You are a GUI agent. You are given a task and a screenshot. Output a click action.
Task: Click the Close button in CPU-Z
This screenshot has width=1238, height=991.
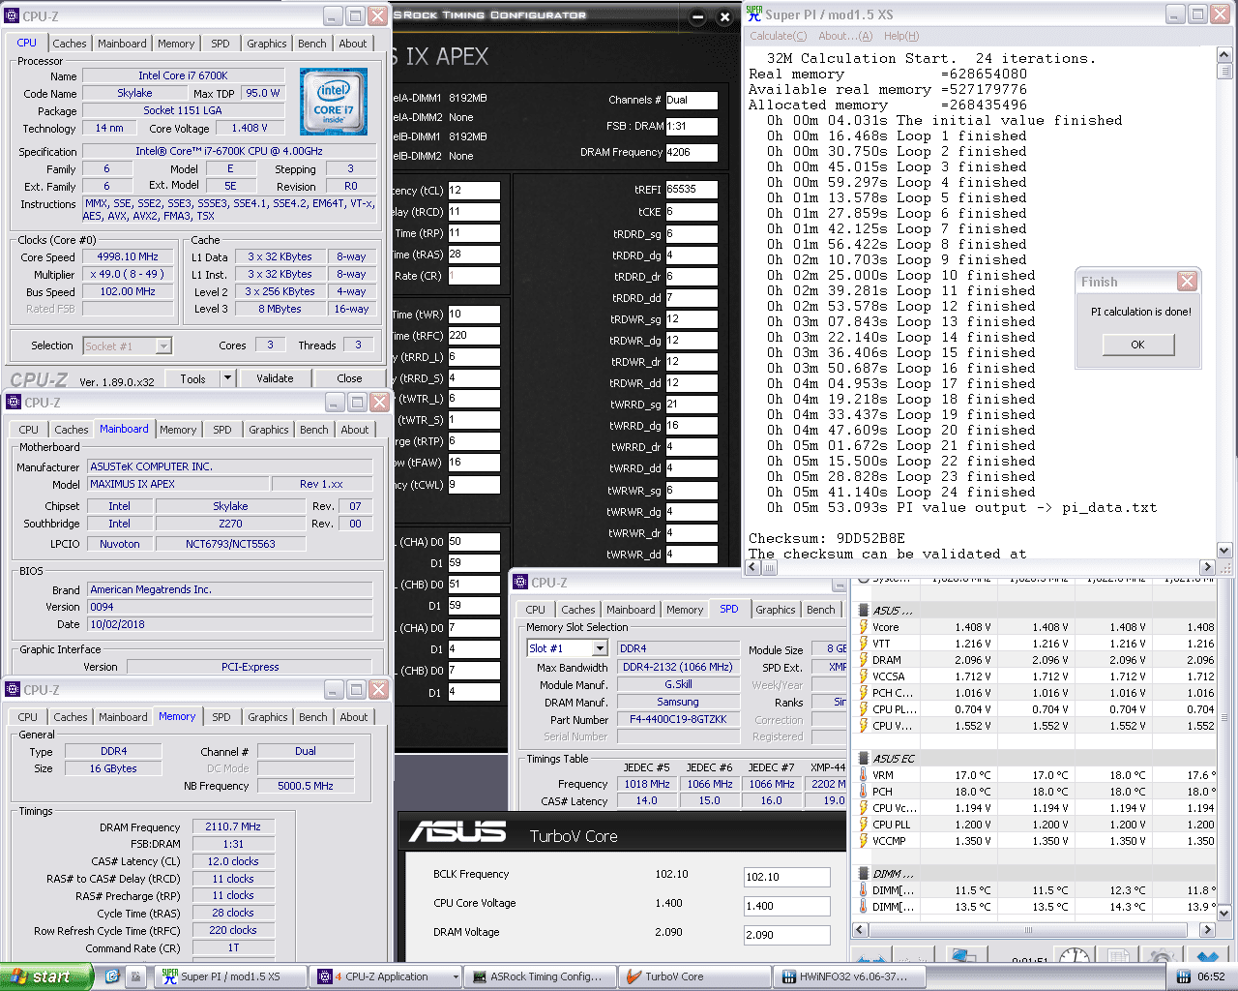click(350, 378)
